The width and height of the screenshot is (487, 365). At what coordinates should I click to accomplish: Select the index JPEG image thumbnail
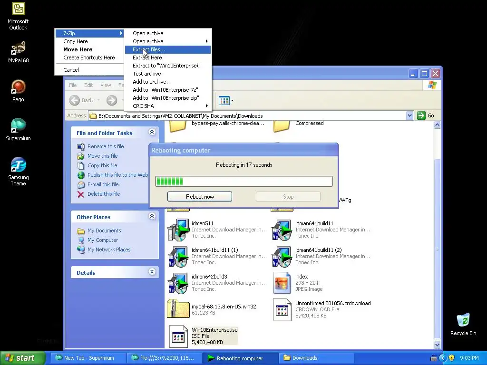pyautogui.click(x=282, y=283)
